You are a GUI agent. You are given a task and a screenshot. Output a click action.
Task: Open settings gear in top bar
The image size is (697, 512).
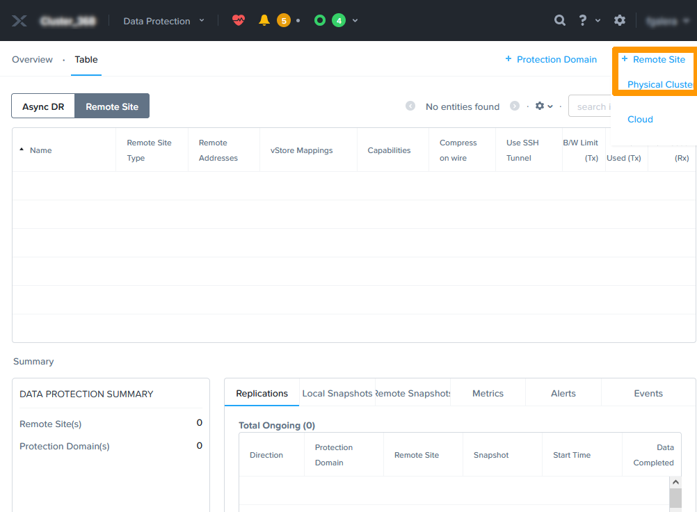pyautogui.click(x=620, y=21)
